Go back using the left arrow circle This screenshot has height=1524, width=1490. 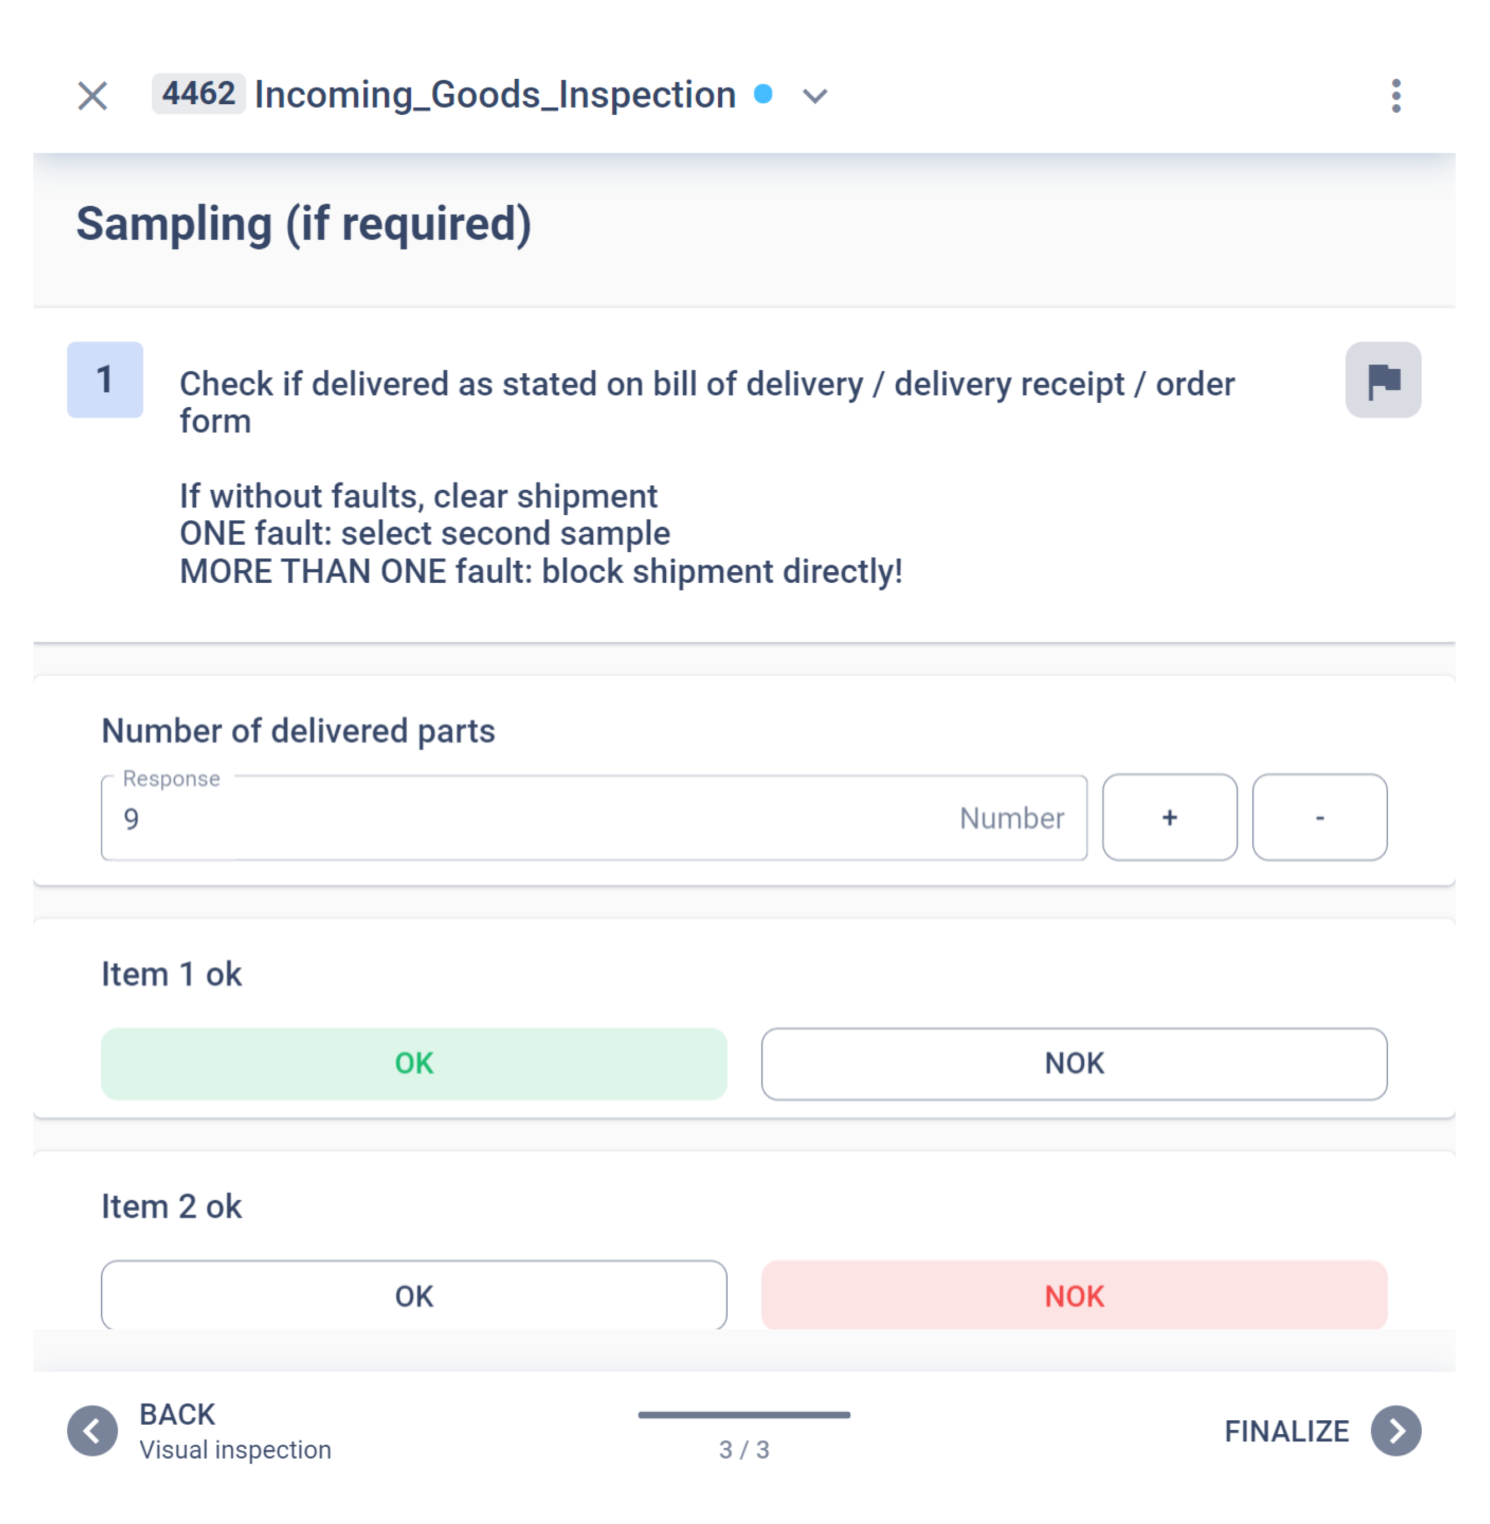93,1431
